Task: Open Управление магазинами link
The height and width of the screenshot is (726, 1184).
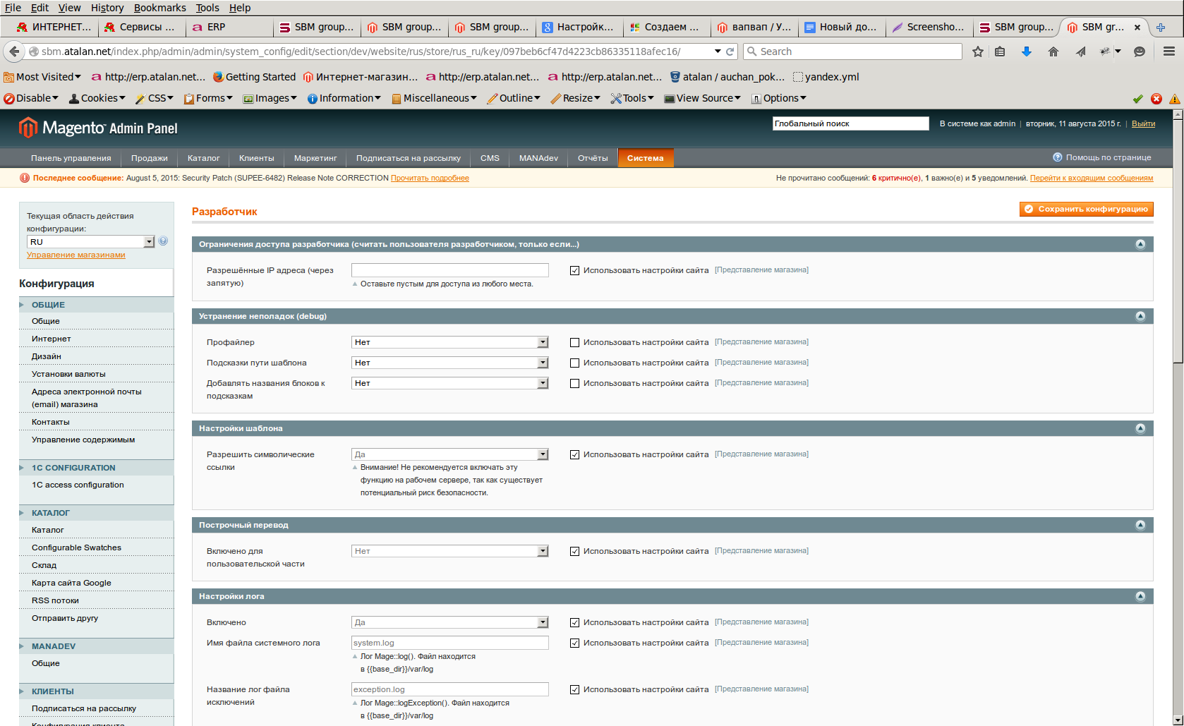Action: click(76, 255)
